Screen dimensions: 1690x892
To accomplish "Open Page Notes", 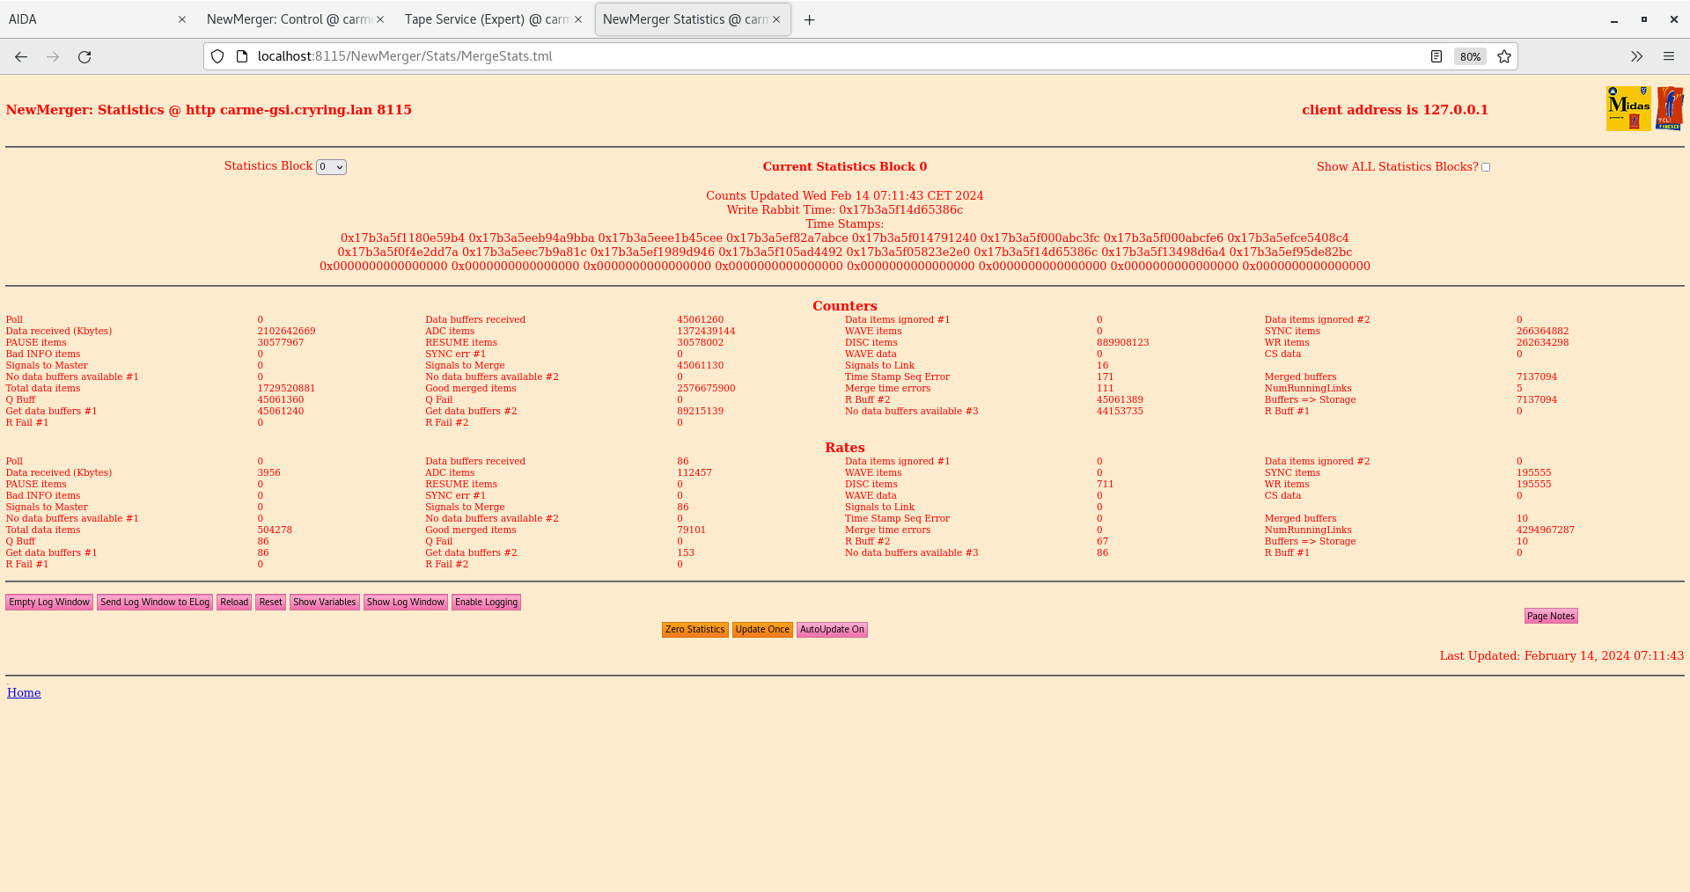I will click(1550, 616).
